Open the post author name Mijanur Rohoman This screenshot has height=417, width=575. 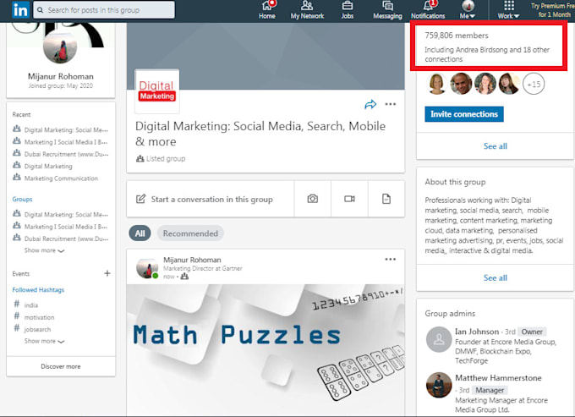(192, 260)
